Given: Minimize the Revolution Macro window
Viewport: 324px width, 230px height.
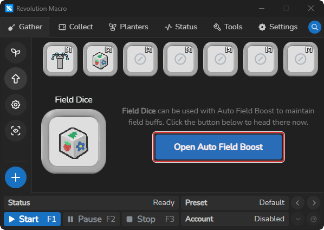Looking at the screenshot, I should click(262, 9).
